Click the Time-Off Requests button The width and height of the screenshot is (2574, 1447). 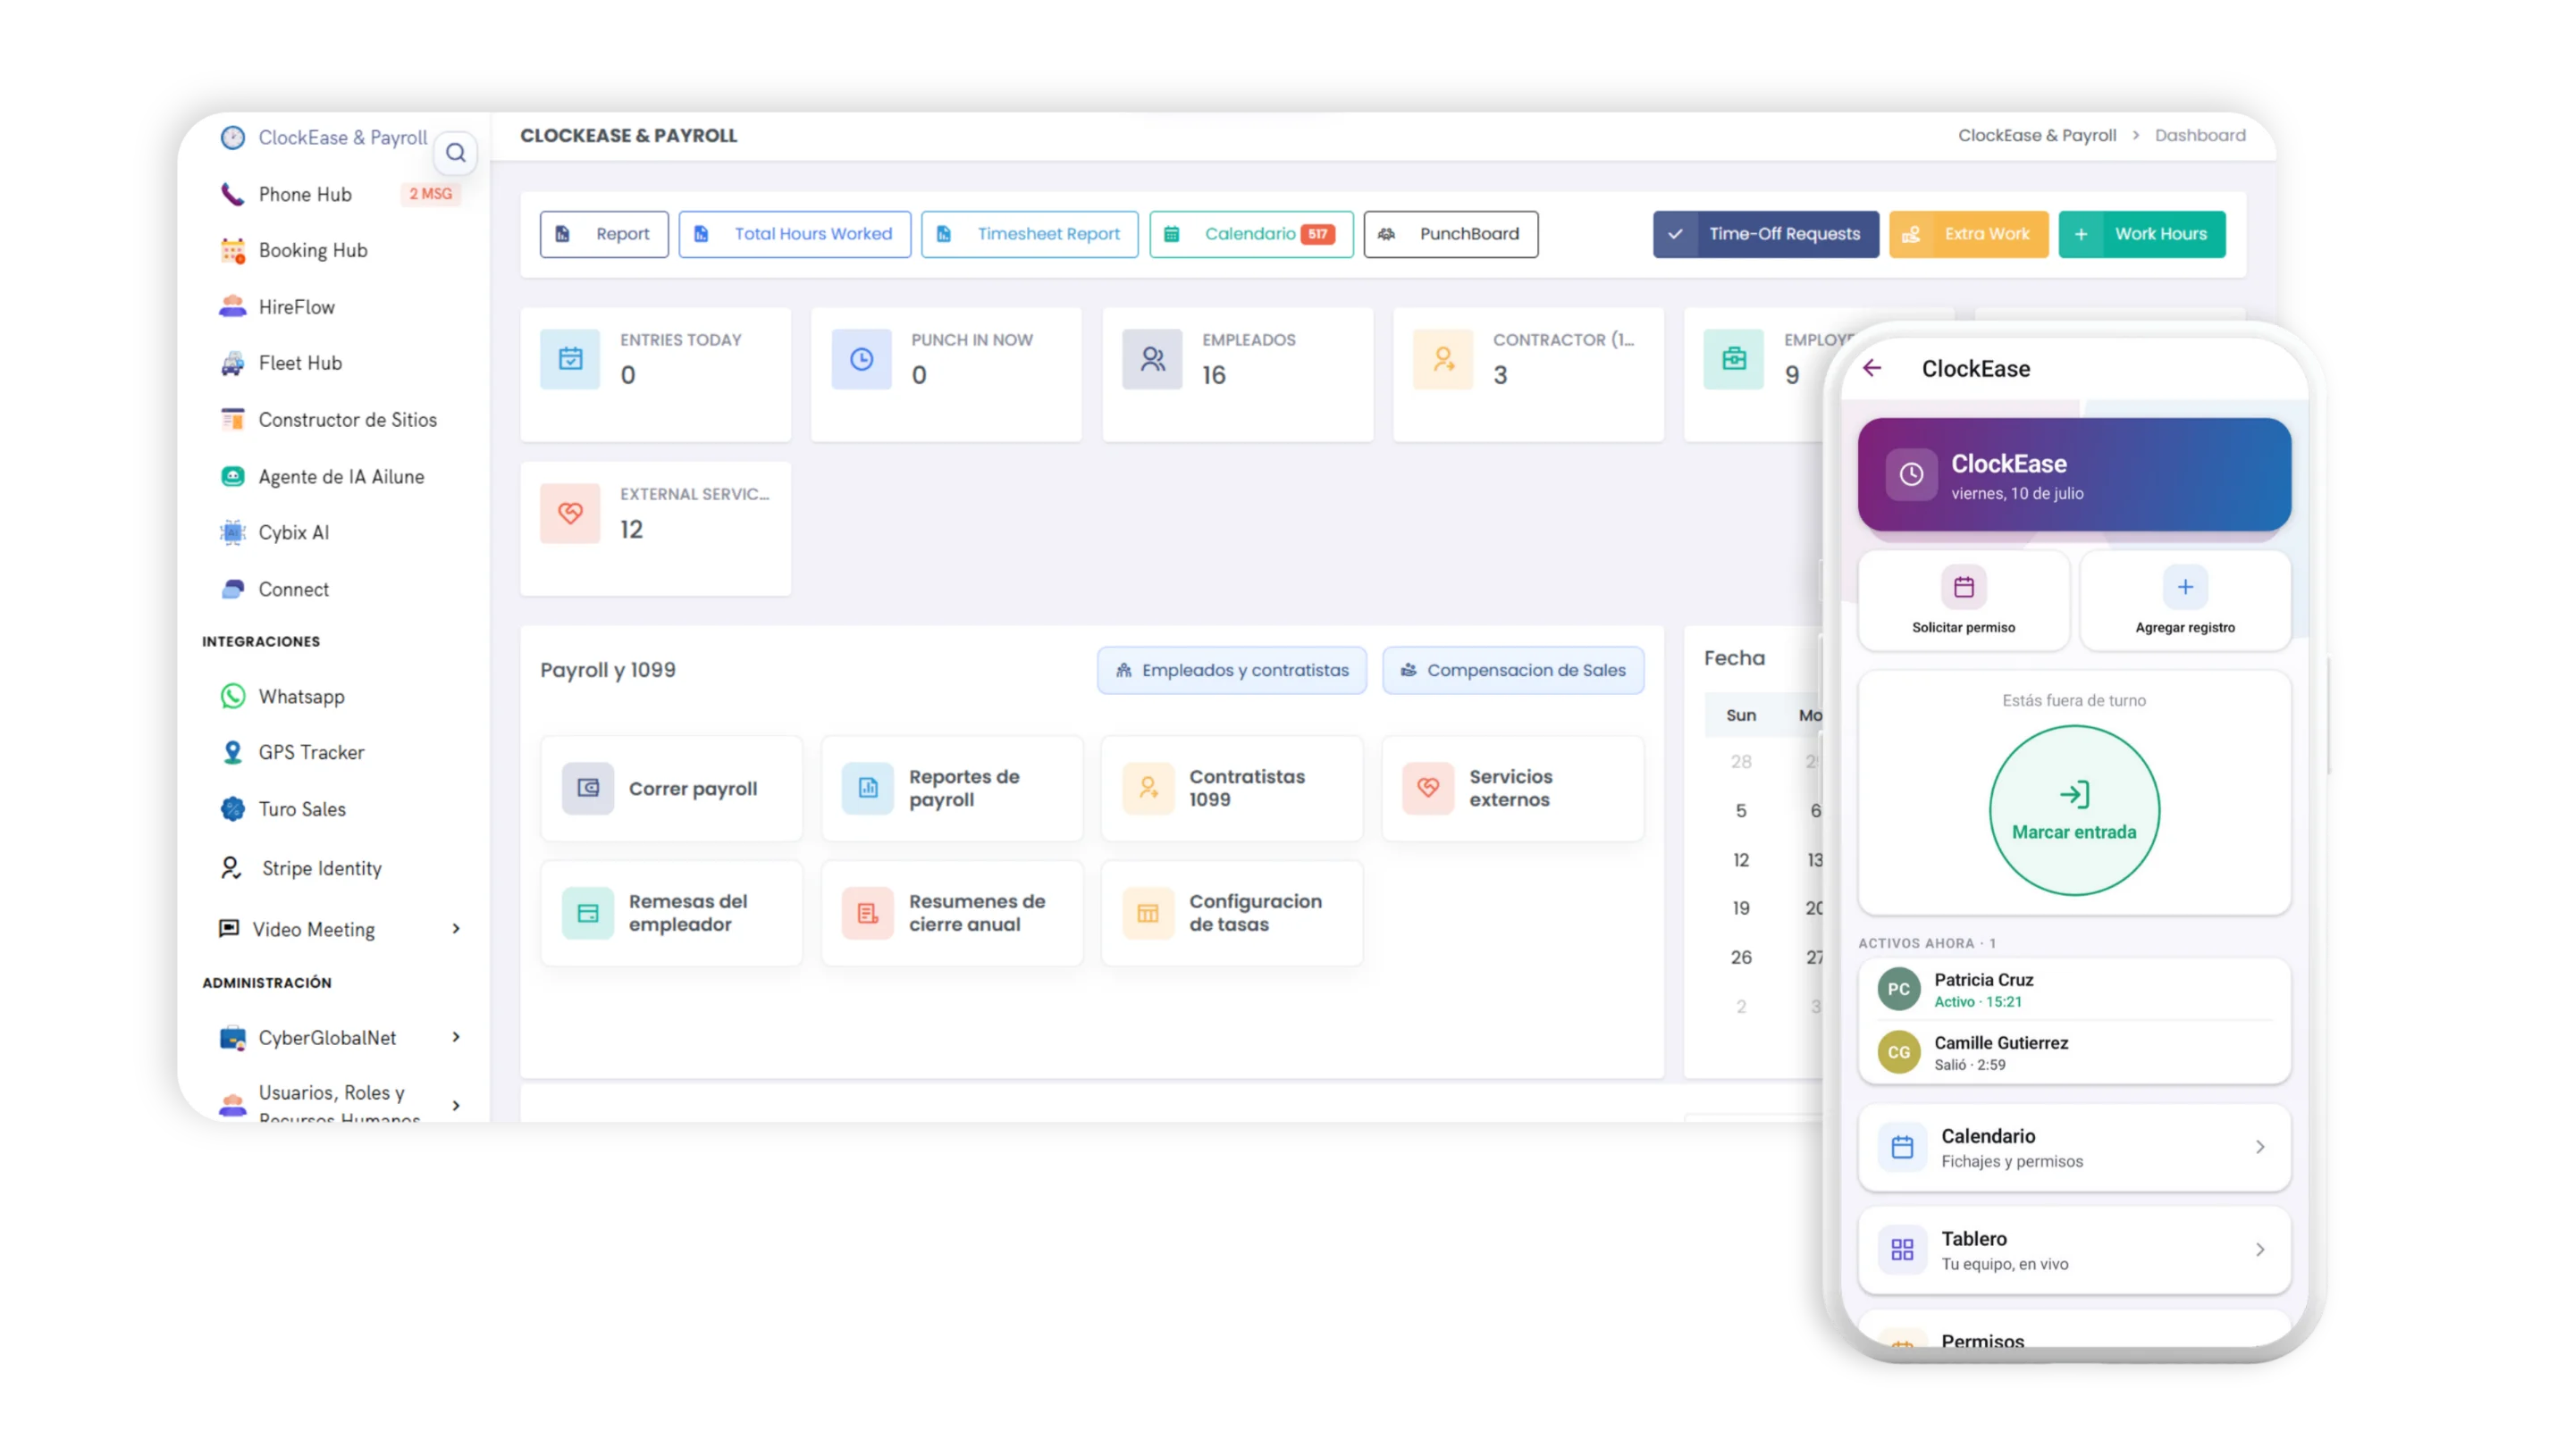(1766, 234)
